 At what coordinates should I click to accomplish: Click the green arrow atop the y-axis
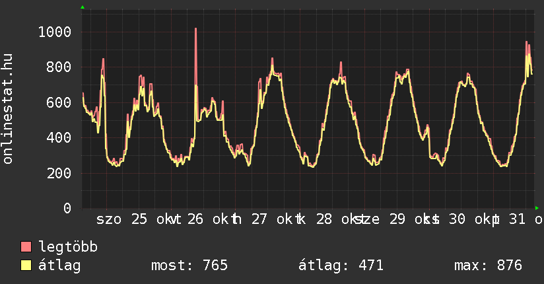tap(82, 7)
